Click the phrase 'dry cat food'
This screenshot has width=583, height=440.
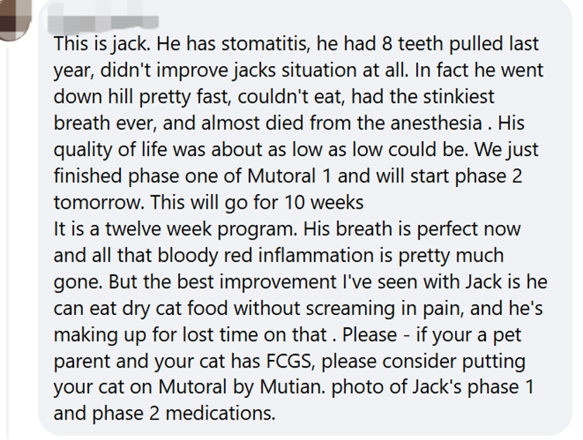point(174,309)
